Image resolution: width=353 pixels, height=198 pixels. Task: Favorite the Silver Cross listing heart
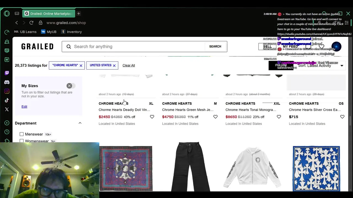point(342,117)
